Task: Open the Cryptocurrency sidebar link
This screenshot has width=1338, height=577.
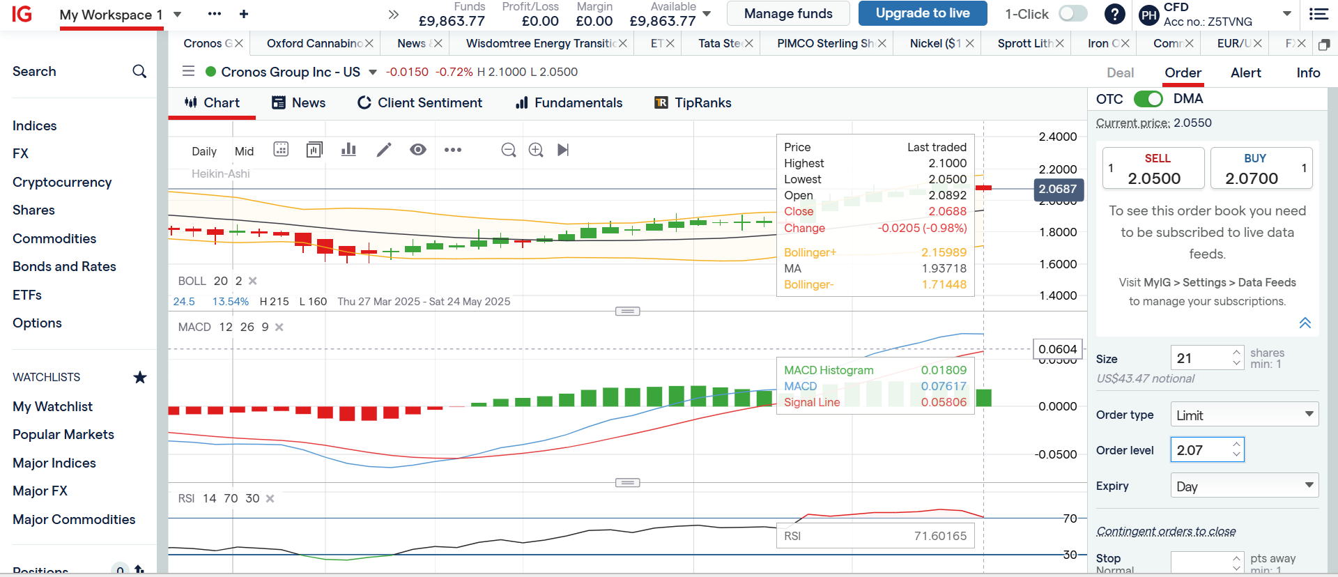Action: point(62,182)
